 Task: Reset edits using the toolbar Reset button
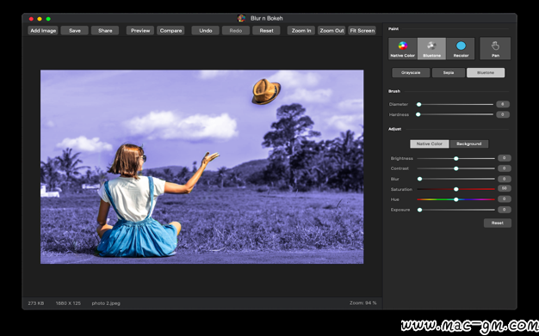click(x=266, y=31)
